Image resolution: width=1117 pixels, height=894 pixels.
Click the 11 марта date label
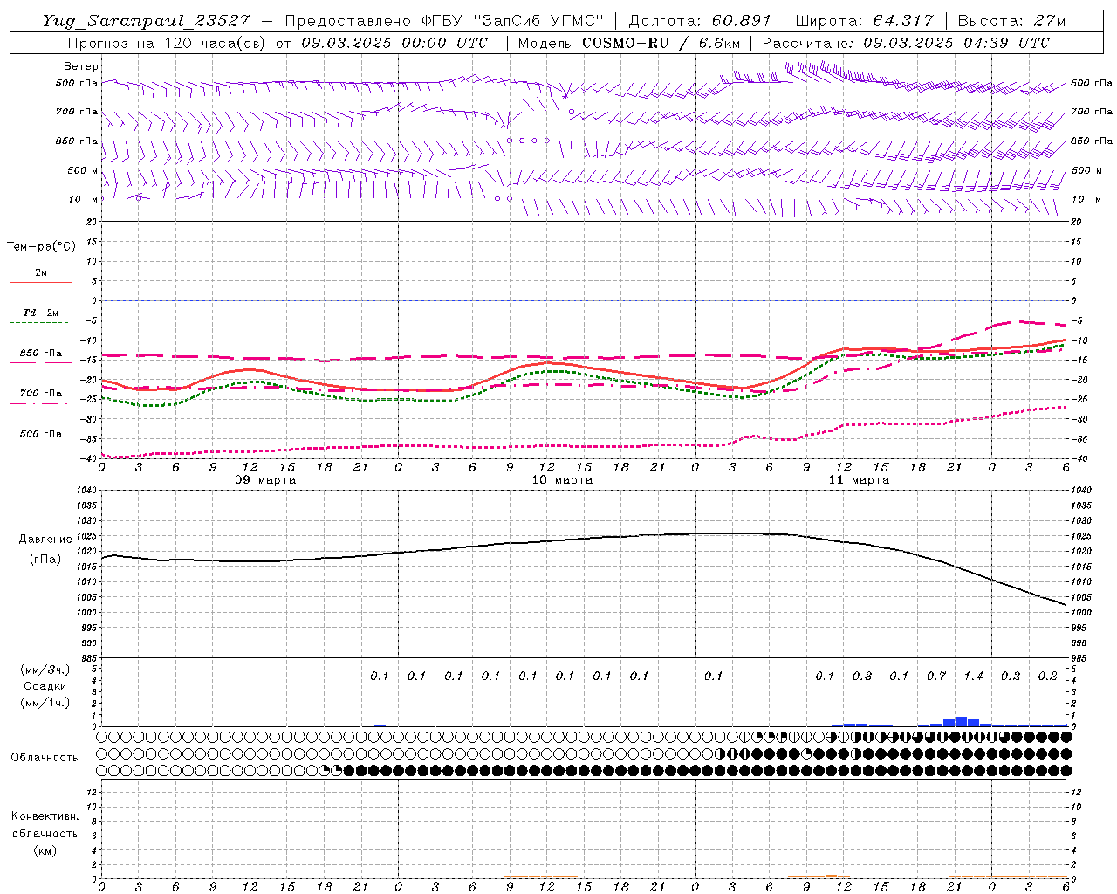[x=859, y=480]
